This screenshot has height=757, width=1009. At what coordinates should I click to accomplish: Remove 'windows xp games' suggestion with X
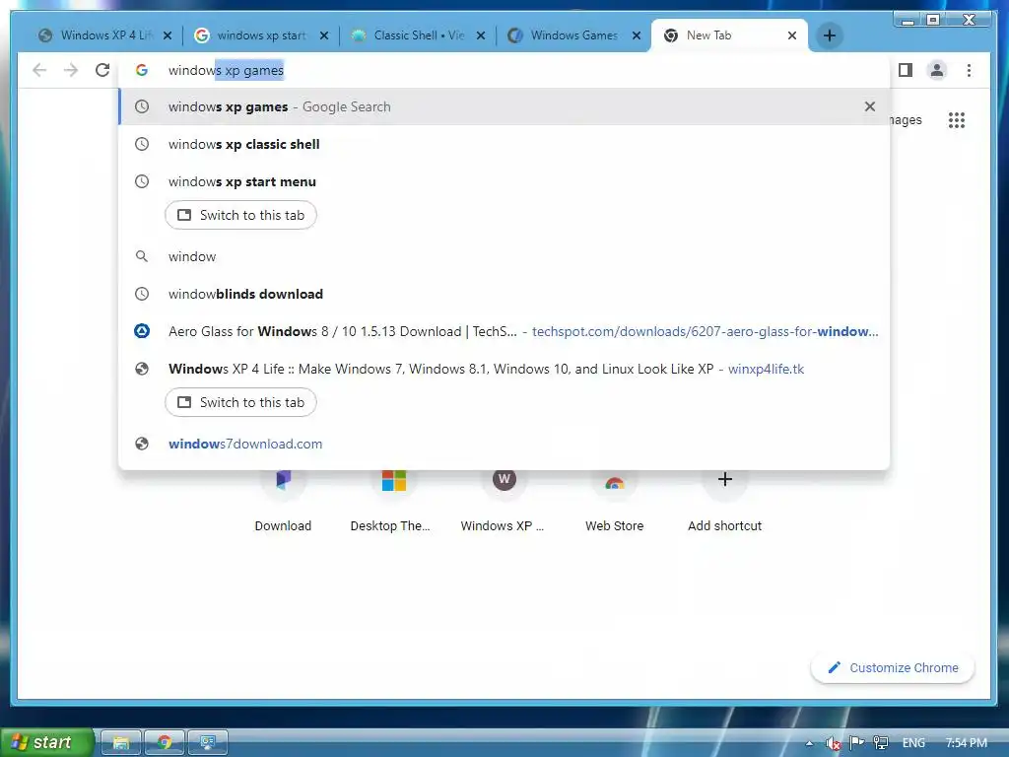tap(869, 106)
